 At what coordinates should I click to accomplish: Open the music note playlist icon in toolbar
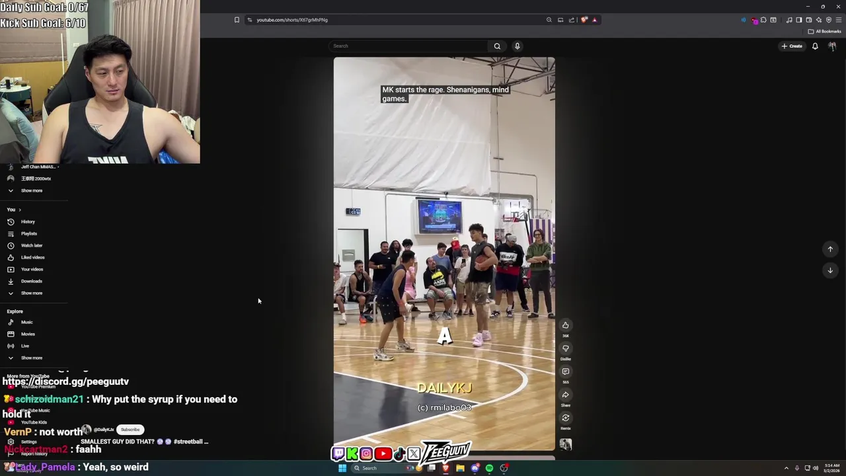[x=789, y=20]
